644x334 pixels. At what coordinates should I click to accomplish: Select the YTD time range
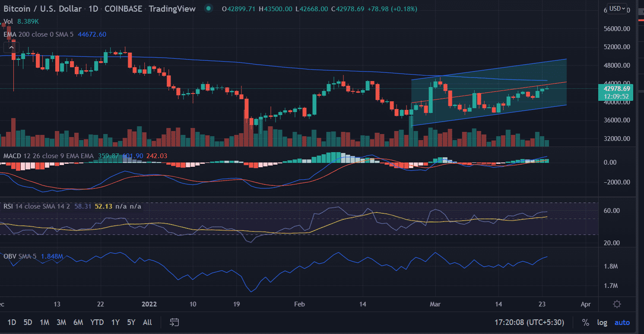pyautogui.click(x=96, y=322)
